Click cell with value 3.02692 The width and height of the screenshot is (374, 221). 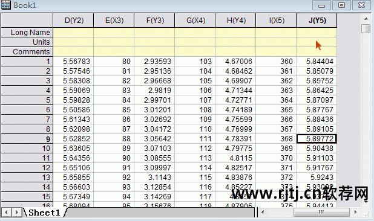[154, 120]
